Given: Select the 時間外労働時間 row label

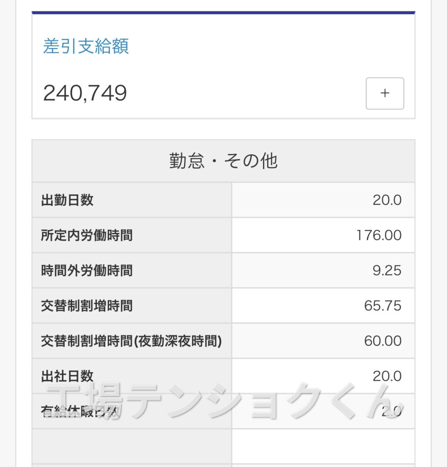Looking at the screenshot, I should pyautogui.click(x=87, y=270).
